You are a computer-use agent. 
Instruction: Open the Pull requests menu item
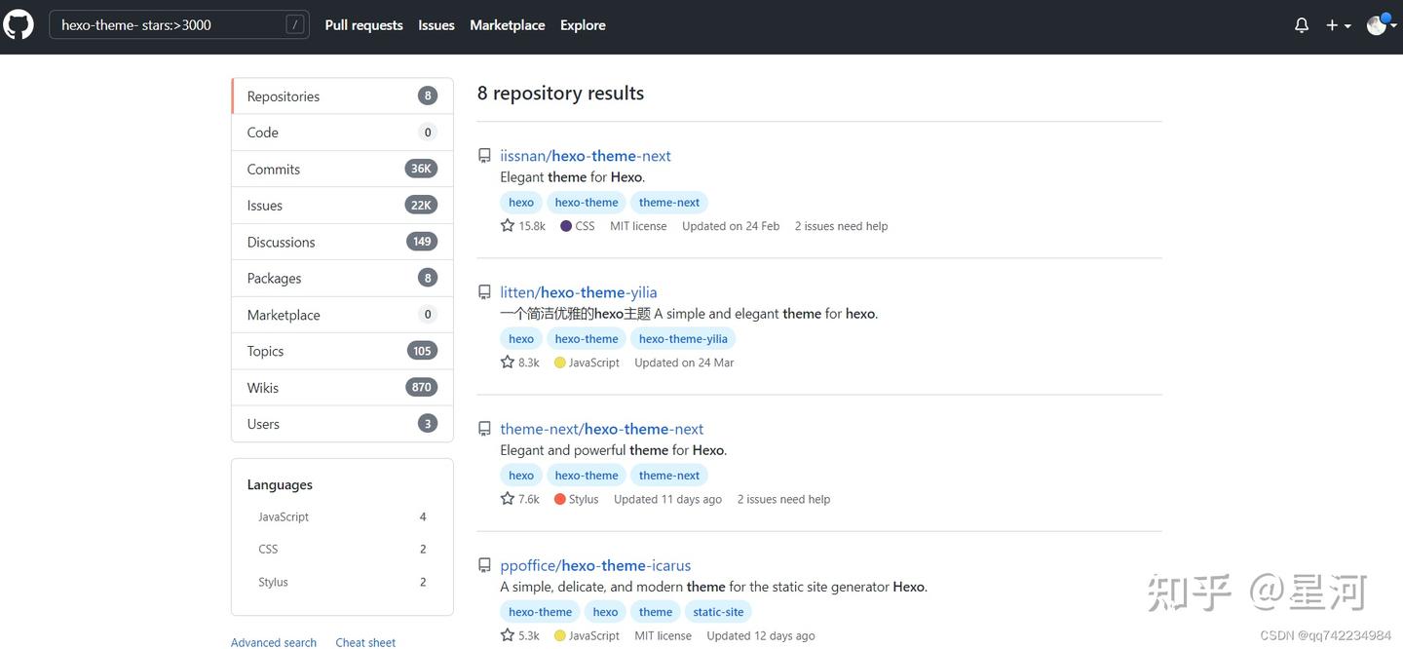(363, 24)
